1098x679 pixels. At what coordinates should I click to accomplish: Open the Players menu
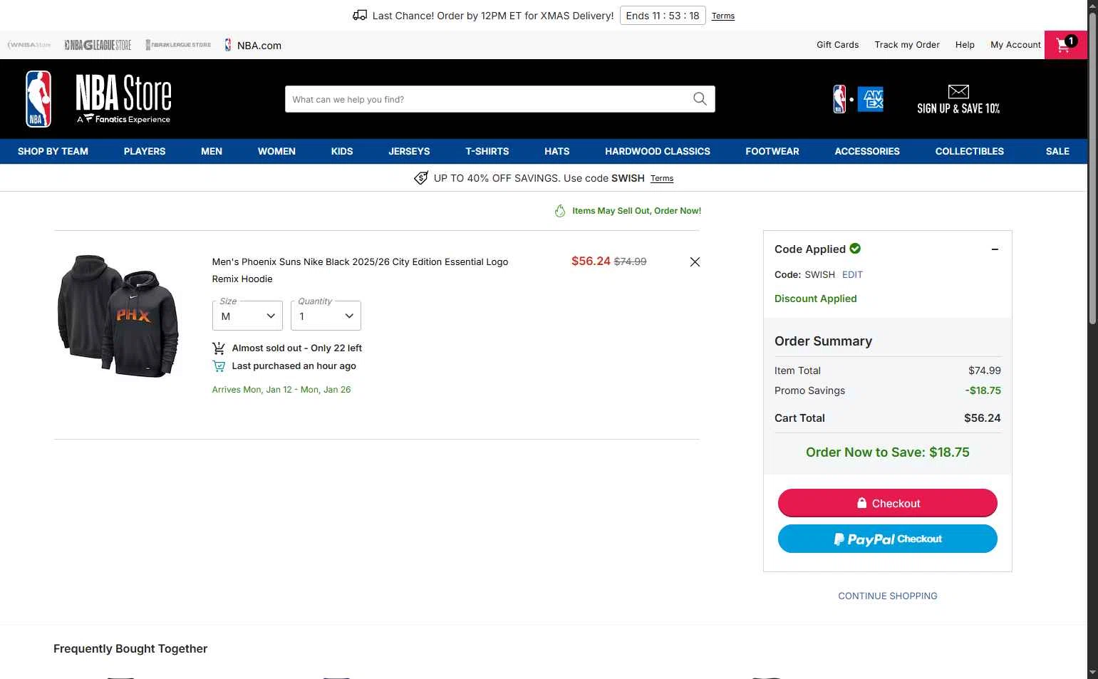pyautogui.click(x=145, y=151)
